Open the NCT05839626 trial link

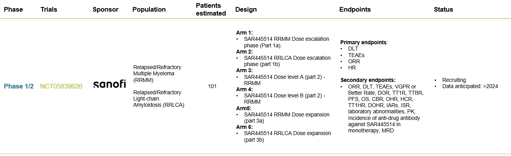(61, 86)
